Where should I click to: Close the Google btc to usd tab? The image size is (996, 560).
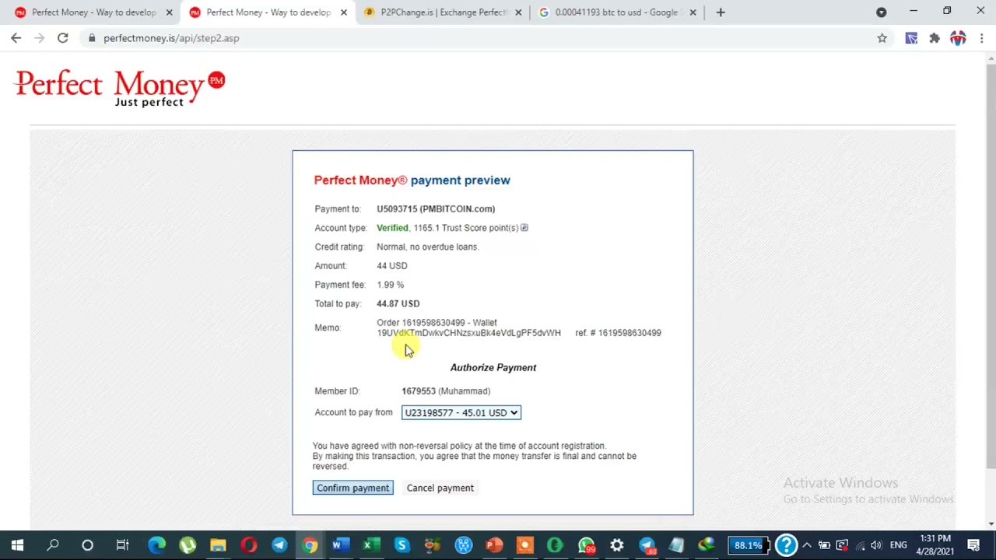coord(693,12)
